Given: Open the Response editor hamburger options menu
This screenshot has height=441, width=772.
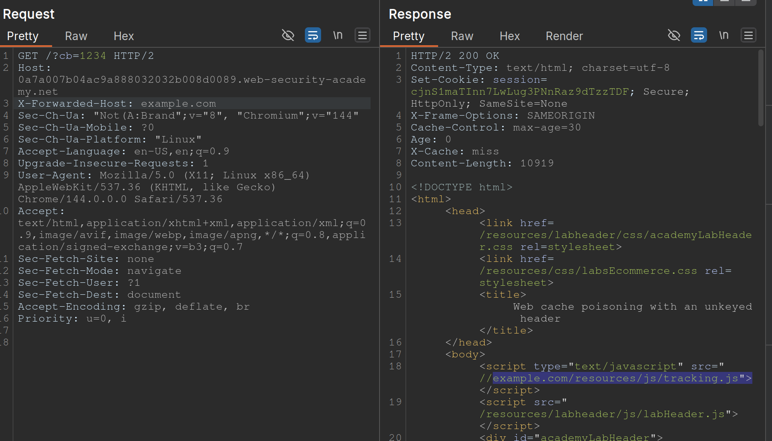Looking at the screenshot, I should coord(749,35).
